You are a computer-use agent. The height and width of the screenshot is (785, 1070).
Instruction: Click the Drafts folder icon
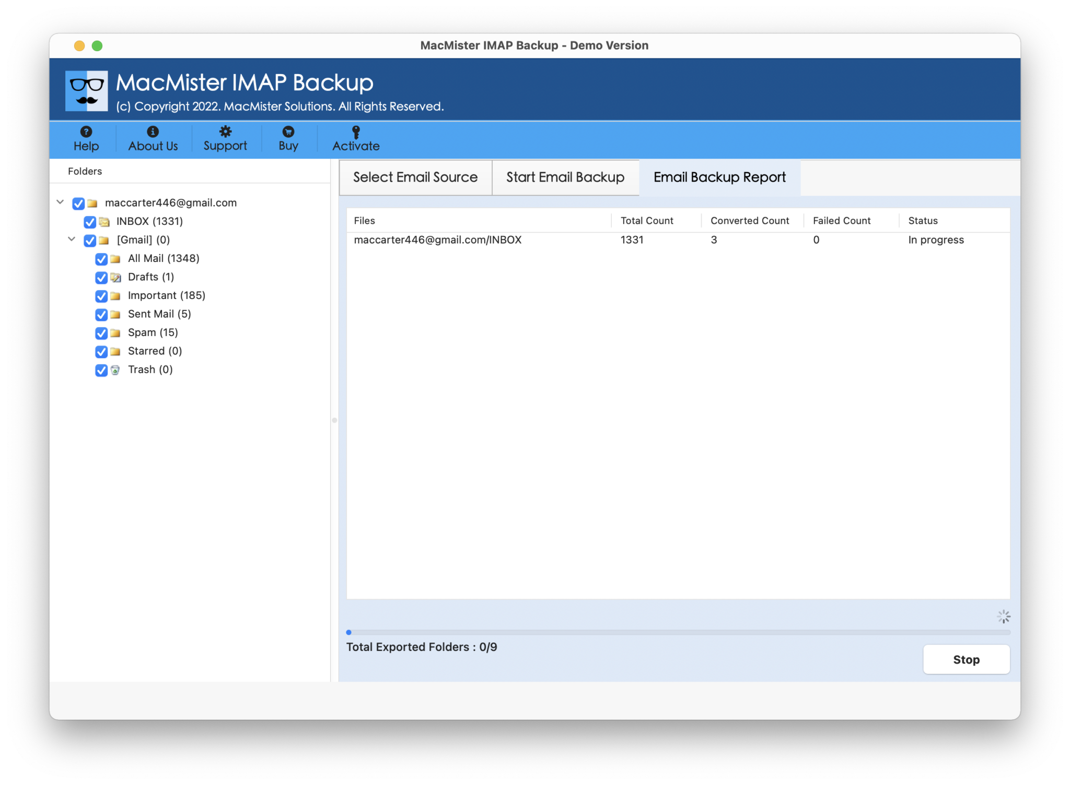(115, 277)
